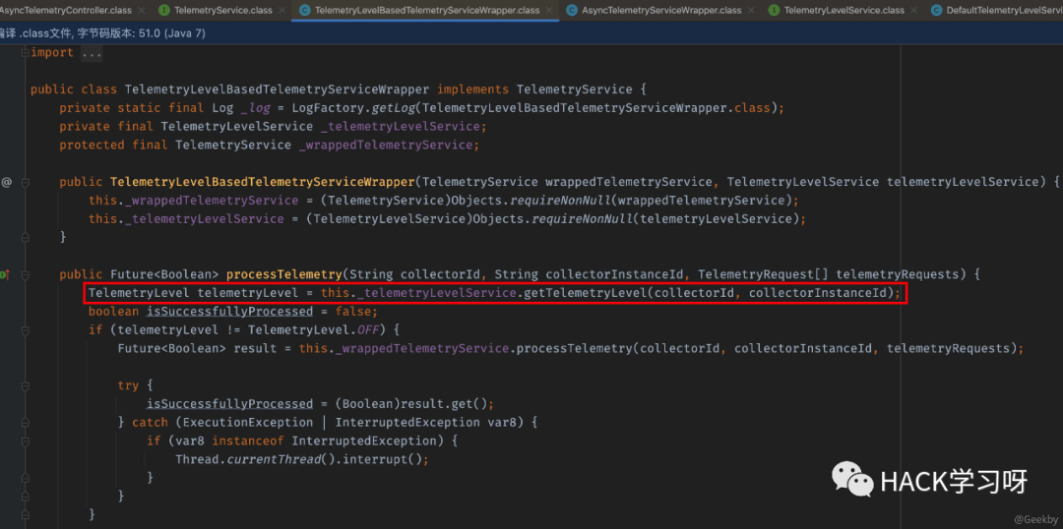Click the WeChat logo in the watermark
The height and width of the screenshot is (529, 1063).
(852, 480)
